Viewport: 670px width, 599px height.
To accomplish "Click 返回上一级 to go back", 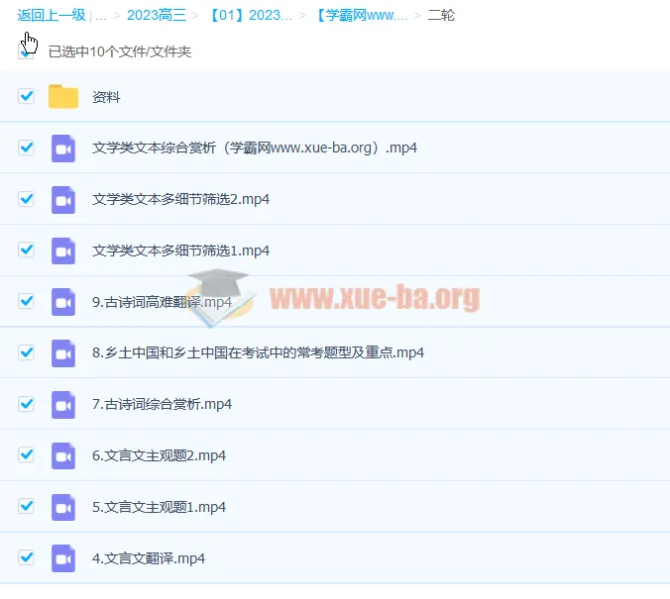I will [x=51, y=16].
